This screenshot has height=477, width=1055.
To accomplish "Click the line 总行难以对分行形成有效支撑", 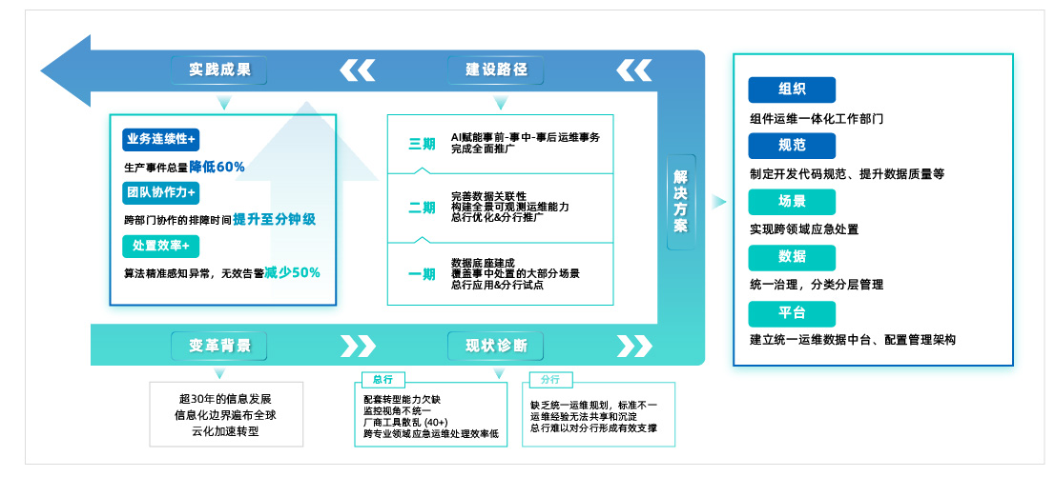I will tap(594, 427).
